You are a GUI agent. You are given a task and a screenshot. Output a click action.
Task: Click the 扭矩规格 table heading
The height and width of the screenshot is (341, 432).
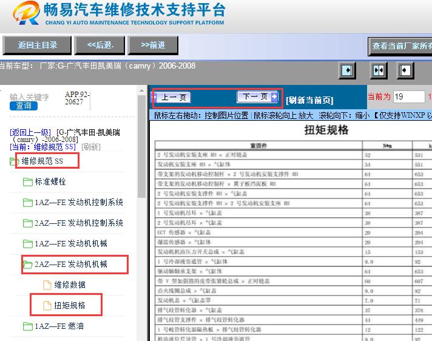tap(326, 130)
